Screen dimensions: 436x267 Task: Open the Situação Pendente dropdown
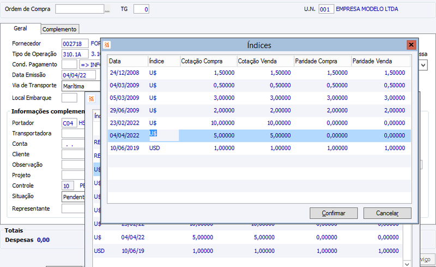73,197
